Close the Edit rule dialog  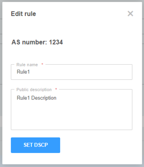pos(130,13)
